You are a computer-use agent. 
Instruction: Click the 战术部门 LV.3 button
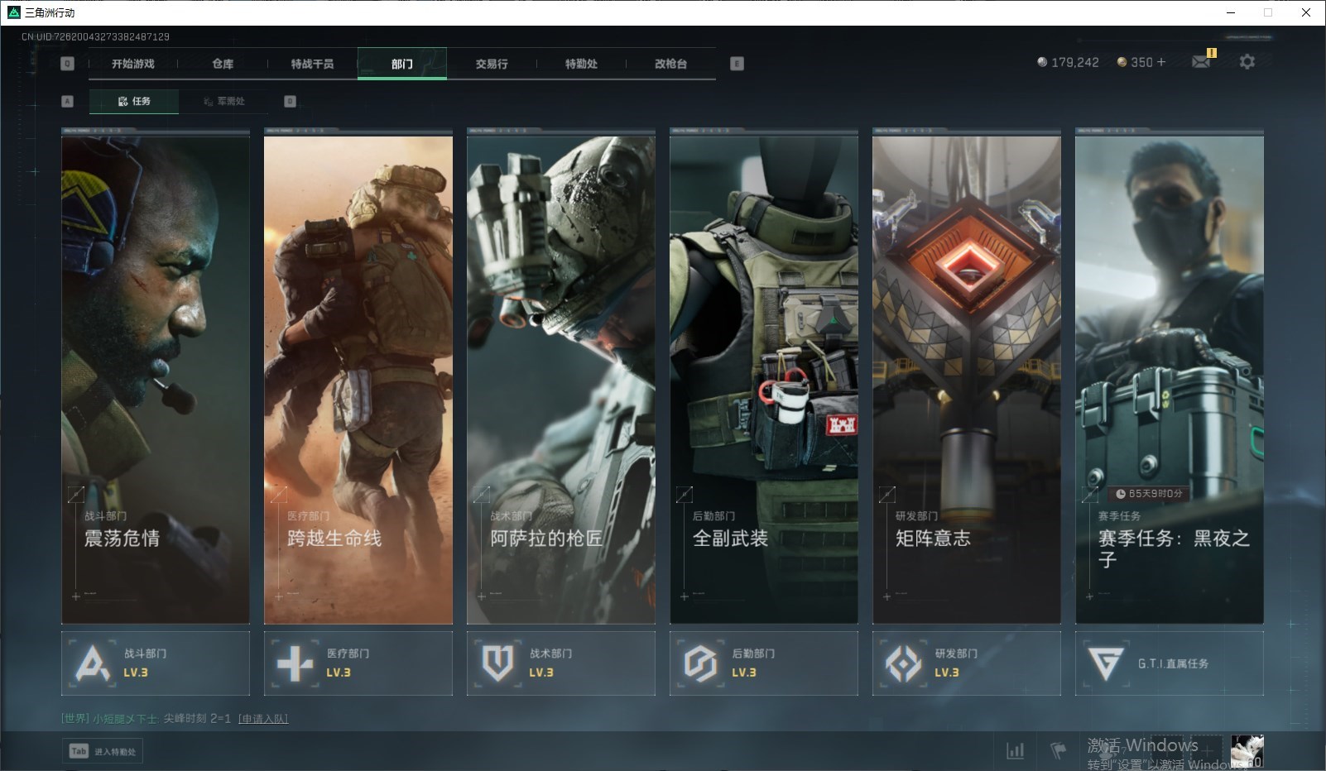pos(561,663)
